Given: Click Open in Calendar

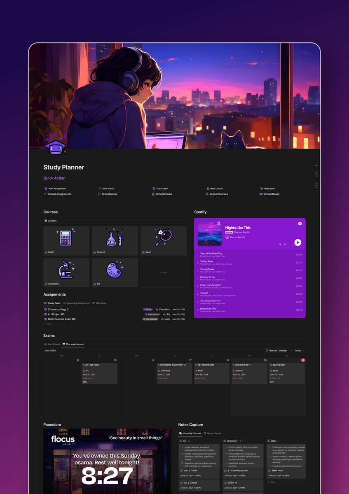Looking at the screenshot, I should tap(276, 351).
